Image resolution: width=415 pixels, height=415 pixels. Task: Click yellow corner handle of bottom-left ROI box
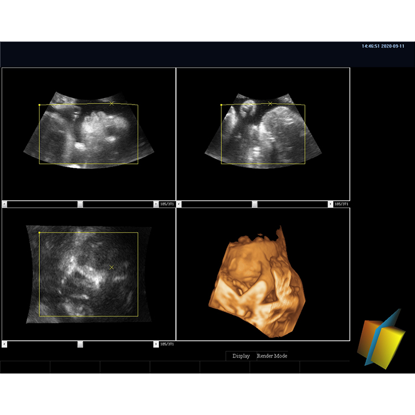(39, 232)
